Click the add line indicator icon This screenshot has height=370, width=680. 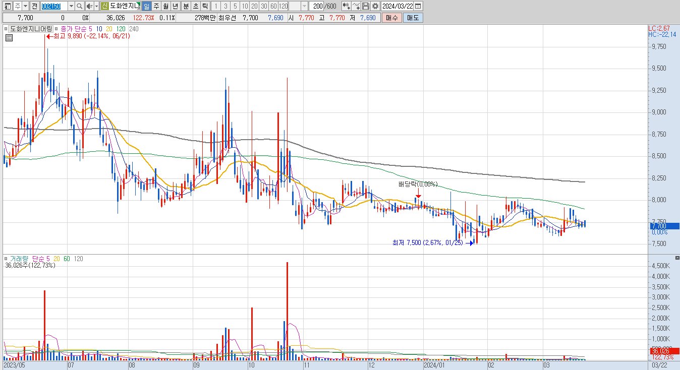(356, 6)
